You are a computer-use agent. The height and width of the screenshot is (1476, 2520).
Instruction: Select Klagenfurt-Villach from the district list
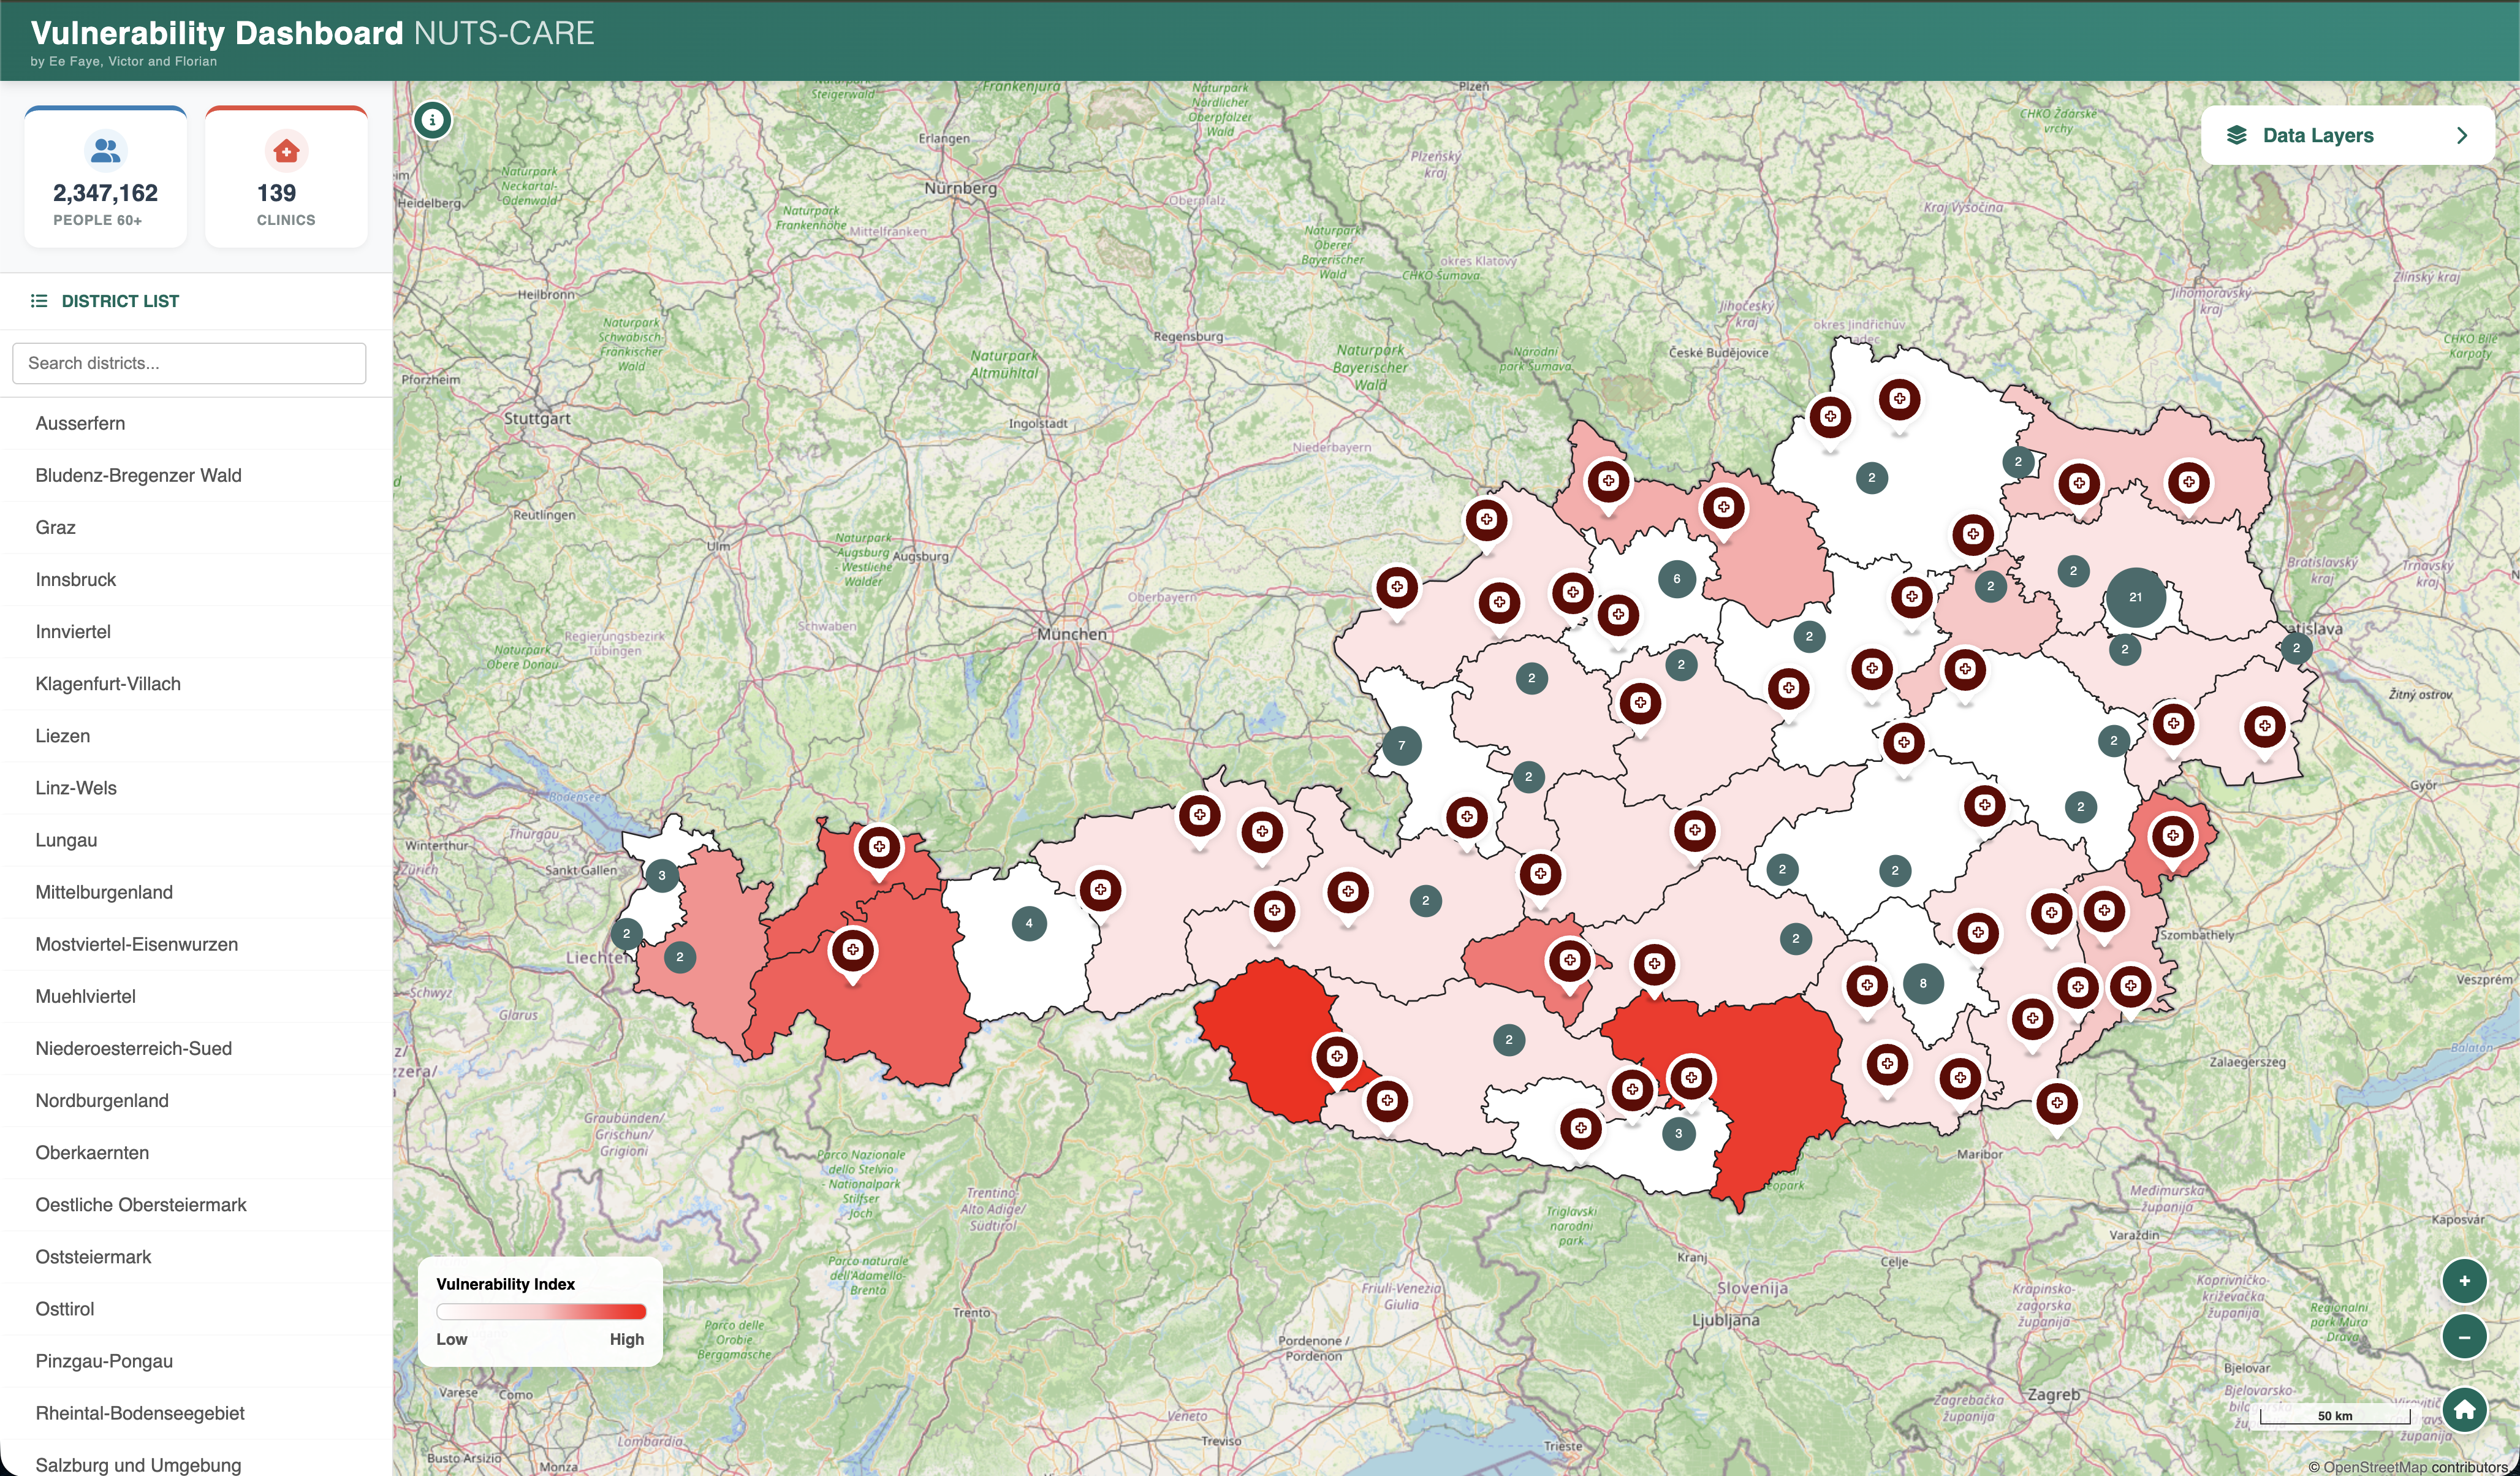108,683
